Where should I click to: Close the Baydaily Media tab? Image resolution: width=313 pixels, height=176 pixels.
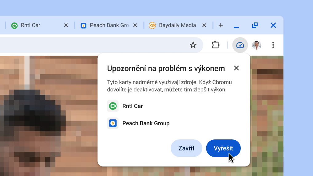204,25
